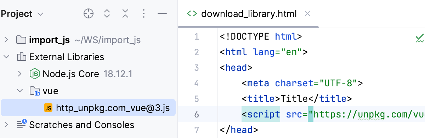Select the External Libraries row

(x=88, y=57)
